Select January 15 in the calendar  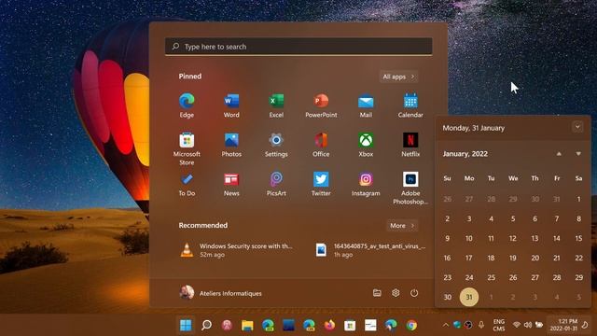[578, 238]
